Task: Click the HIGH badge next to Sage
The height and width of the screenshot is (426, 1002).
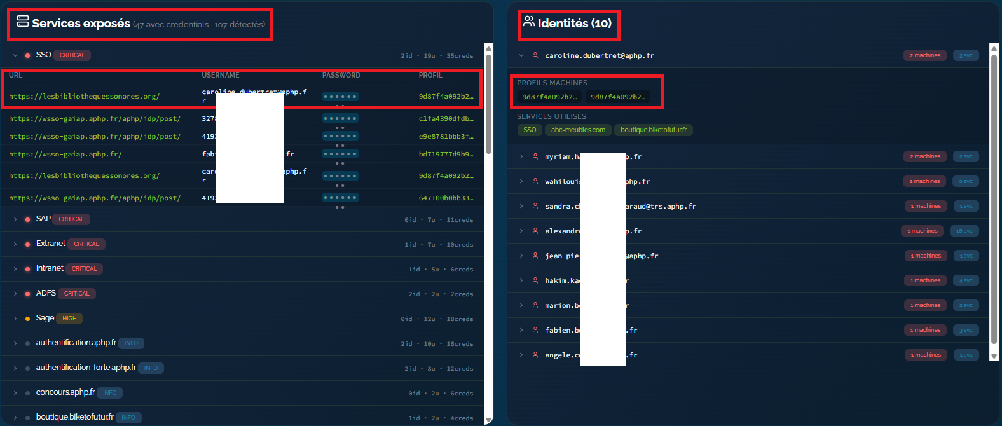Action: click(x=69, y=319)
